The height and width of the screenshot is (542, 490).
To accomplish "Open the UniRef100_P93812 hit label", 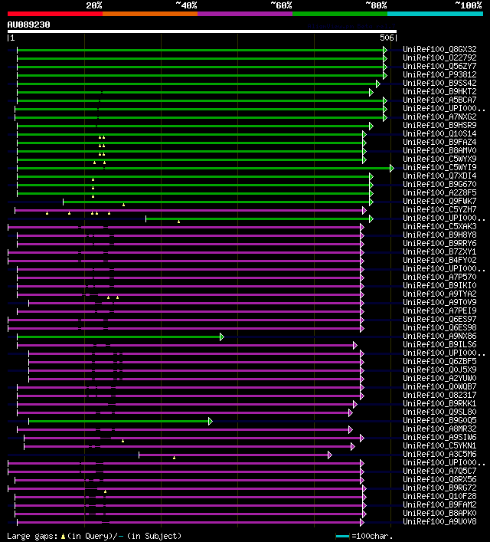I will 439,74.
